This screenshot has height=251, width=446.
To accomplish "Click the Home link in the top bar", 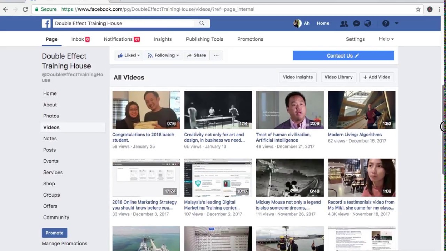I will 323,23.
